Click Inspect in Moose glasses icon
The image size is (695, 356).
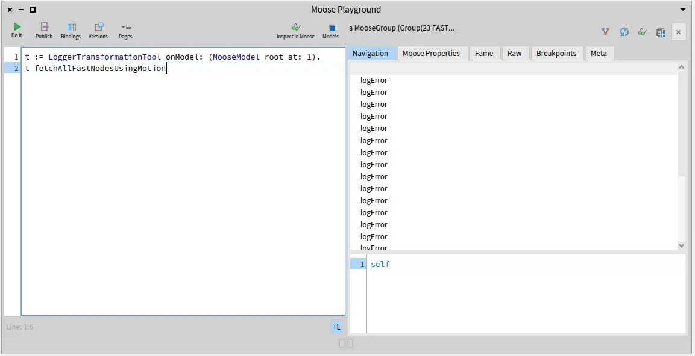295,31
